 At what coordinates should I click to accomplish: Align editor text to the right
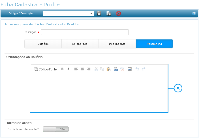(x=89, y=69)
